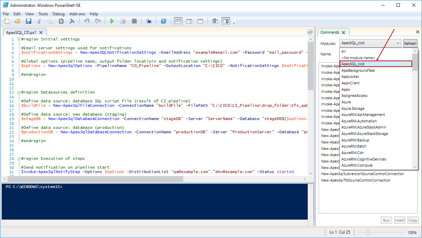The height and width of the screenshot is (238, 422).
Task: Open the New Remote PowerShell Tab icon
Action: 149,21
